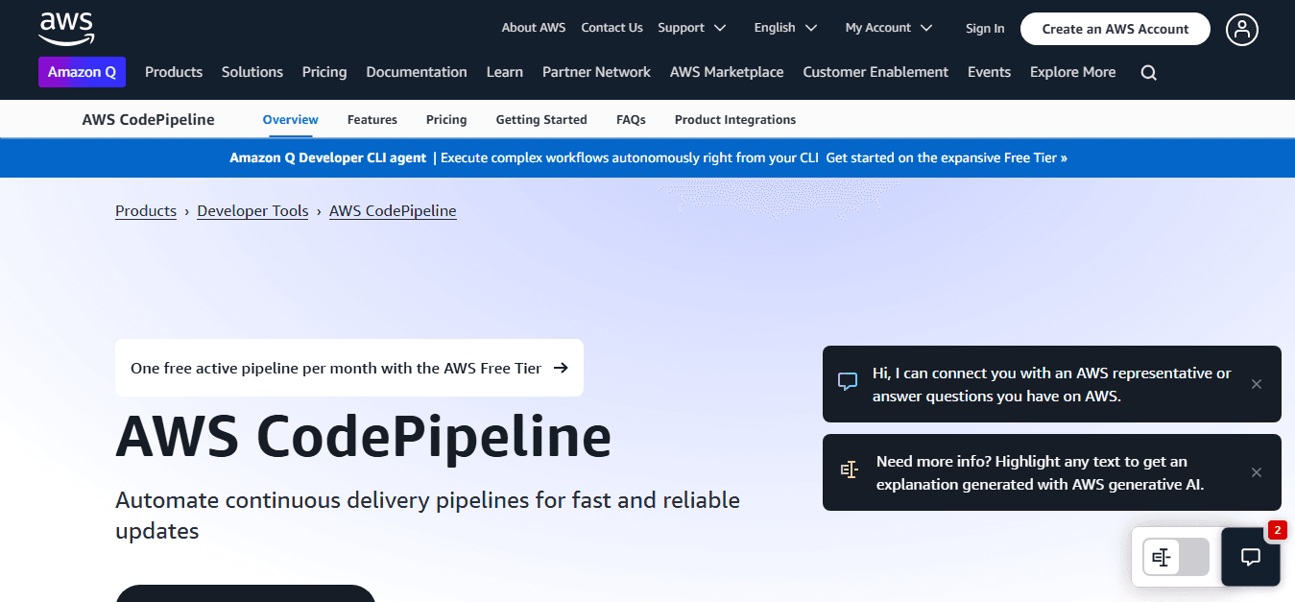Open the search magnifier icon
This screenshot has height=602, width=1295.
[x=1149, y=73]
